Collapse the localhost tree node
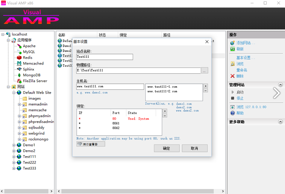 [x=3, y=35]
